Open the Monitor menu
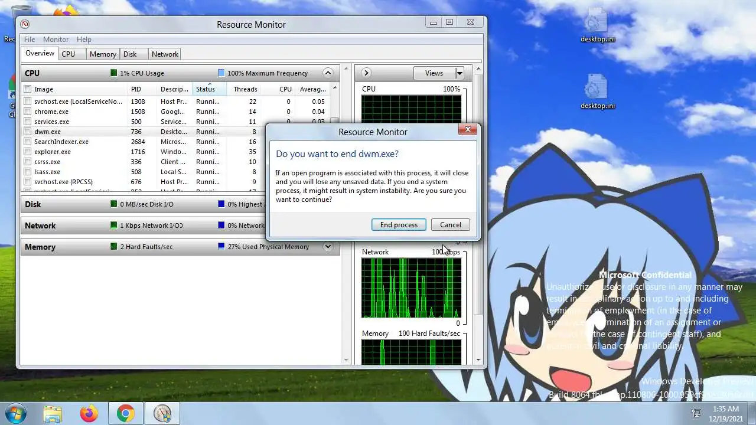756x425 pixels. [56, 40]
